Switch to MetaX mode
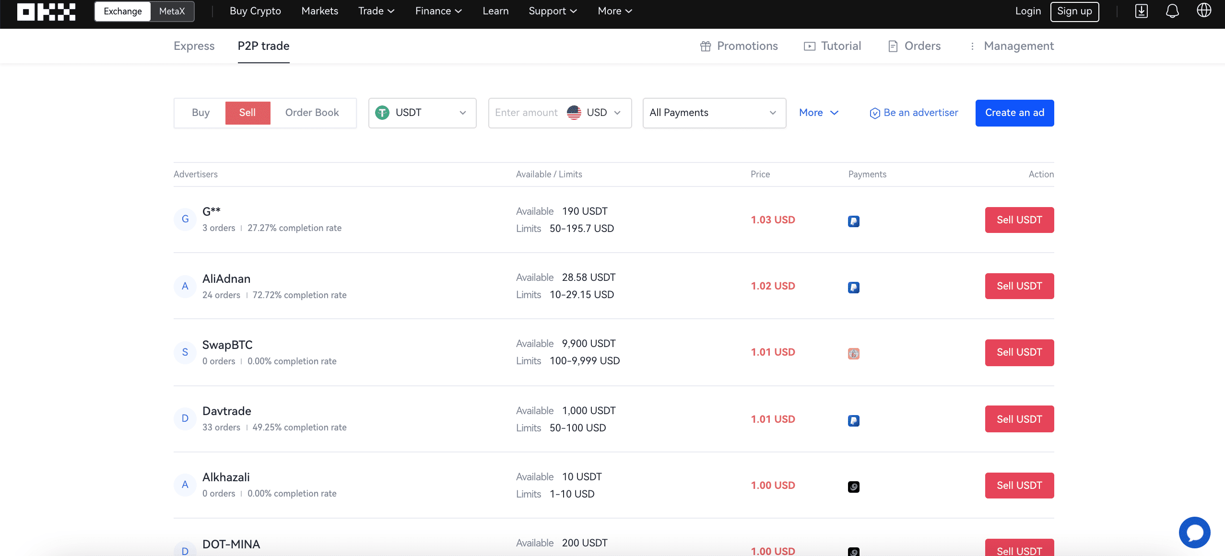1225x556 pixels. click(172, 12)
